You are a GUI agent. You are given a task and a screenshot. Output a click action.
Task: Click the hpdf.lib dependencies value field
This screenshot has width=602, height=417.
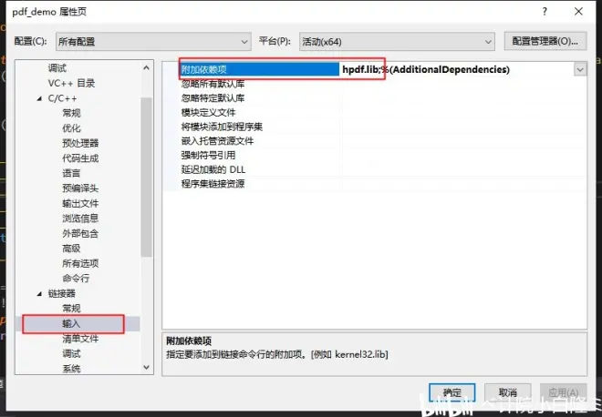pyautogui.click(x=457, y=69)
